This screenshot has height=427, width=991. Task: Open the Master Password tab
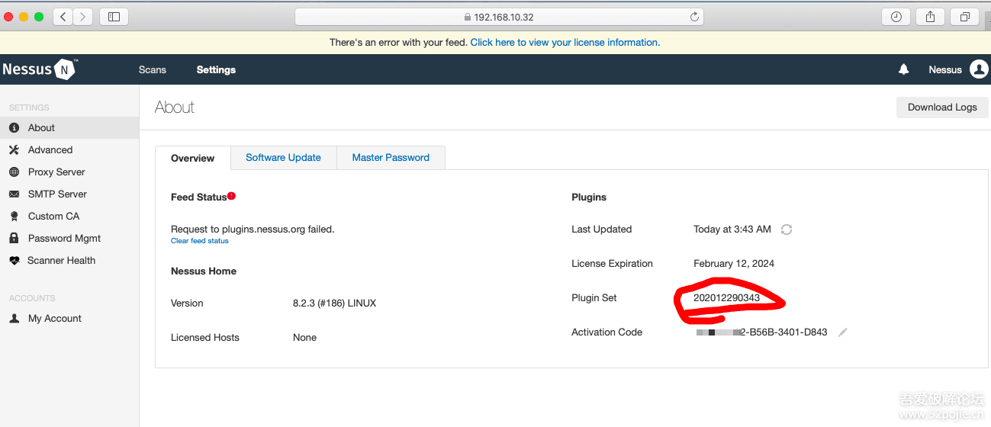click(x=391, y=158)
